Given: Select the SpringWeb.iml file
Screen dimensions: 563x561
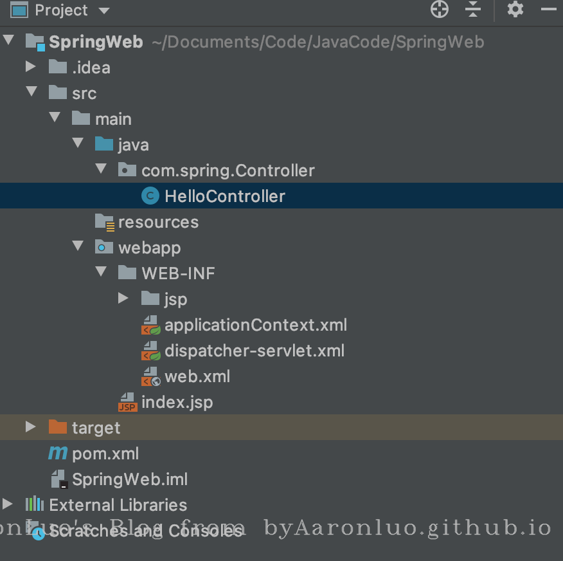Looking at the screenshot, I should [x=129, y=479].
